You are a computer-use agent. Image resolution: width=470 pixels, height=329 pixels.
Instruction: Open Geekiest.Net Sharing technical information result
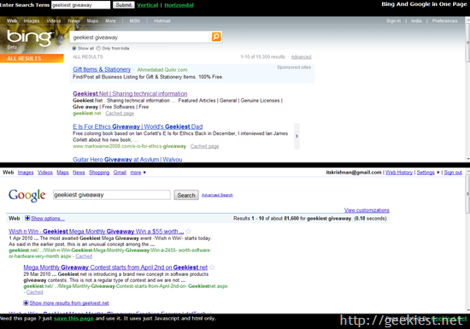(x=130, y=93)
